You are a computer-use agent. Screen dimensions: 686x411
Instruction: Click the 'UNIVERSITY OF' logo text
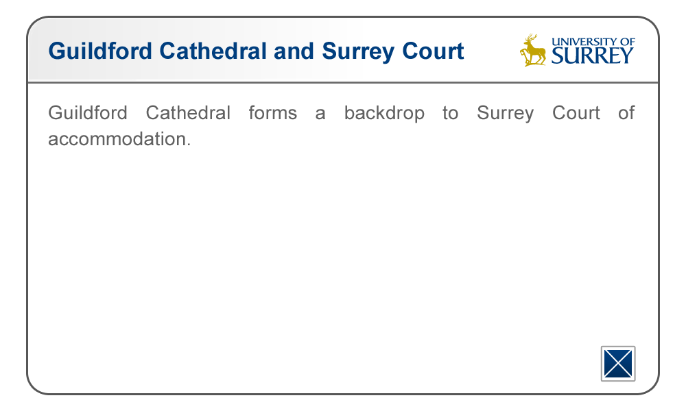pyautogui.click(x=593, y=42)
